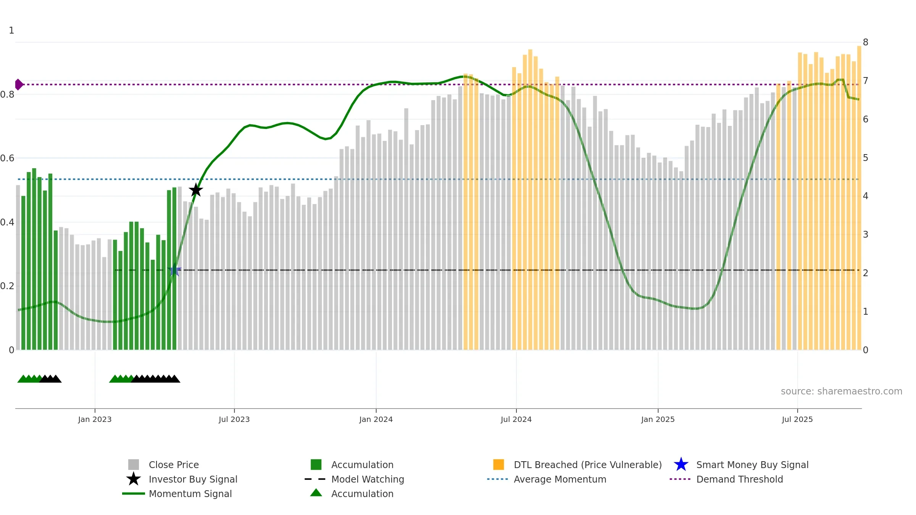Click the green Accumulation triangle legend icon
Screen dimensions: 916x515
tap(316, 492)
